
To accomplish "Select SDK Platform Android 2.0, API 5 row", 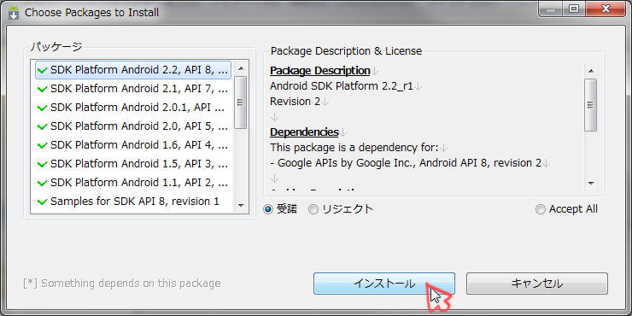I will point(133,126).
